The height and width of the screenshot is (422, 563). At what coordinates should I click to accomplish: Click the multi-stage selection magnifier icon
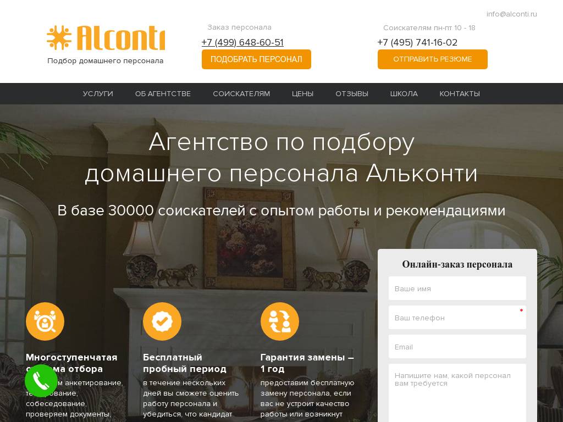coord(45,321)
